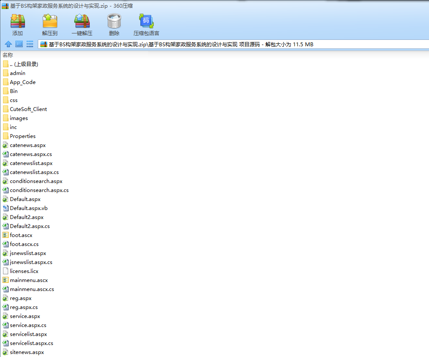Select conditionsearch.aspx.cs file name

pos(39,190)
